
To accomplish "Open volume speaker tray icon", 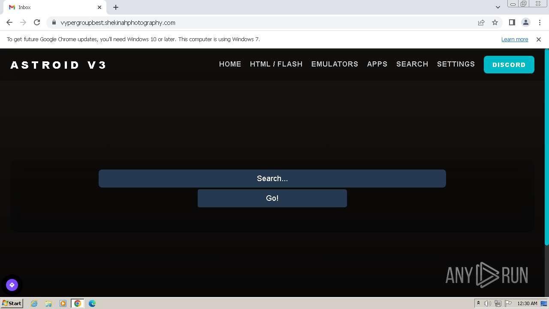I will coord(488,303).
